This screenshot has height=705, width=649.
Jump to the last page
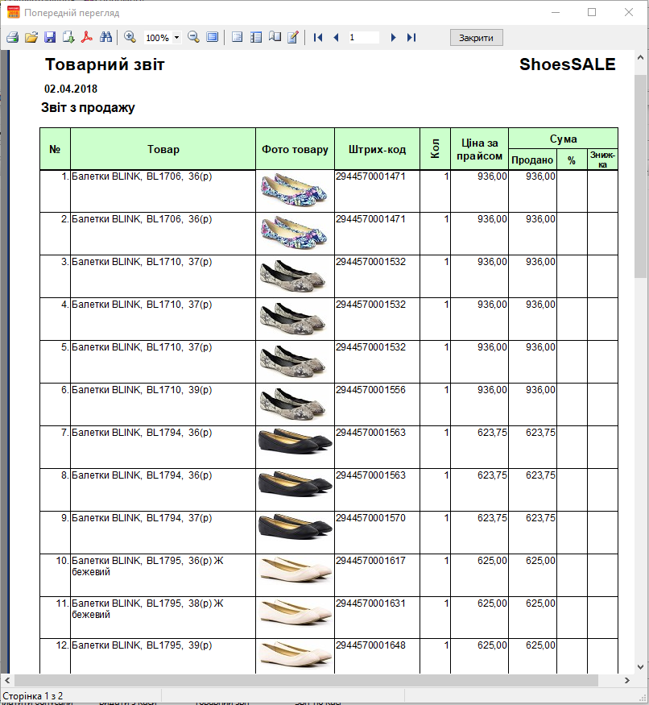coord(411,38)
